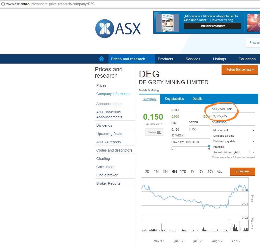Click the 'Dividend ex-date' row label
The image size is (260, 246).
click(224, 136)
